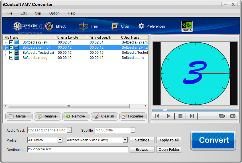Browse for destination folder

coord(142,149)
